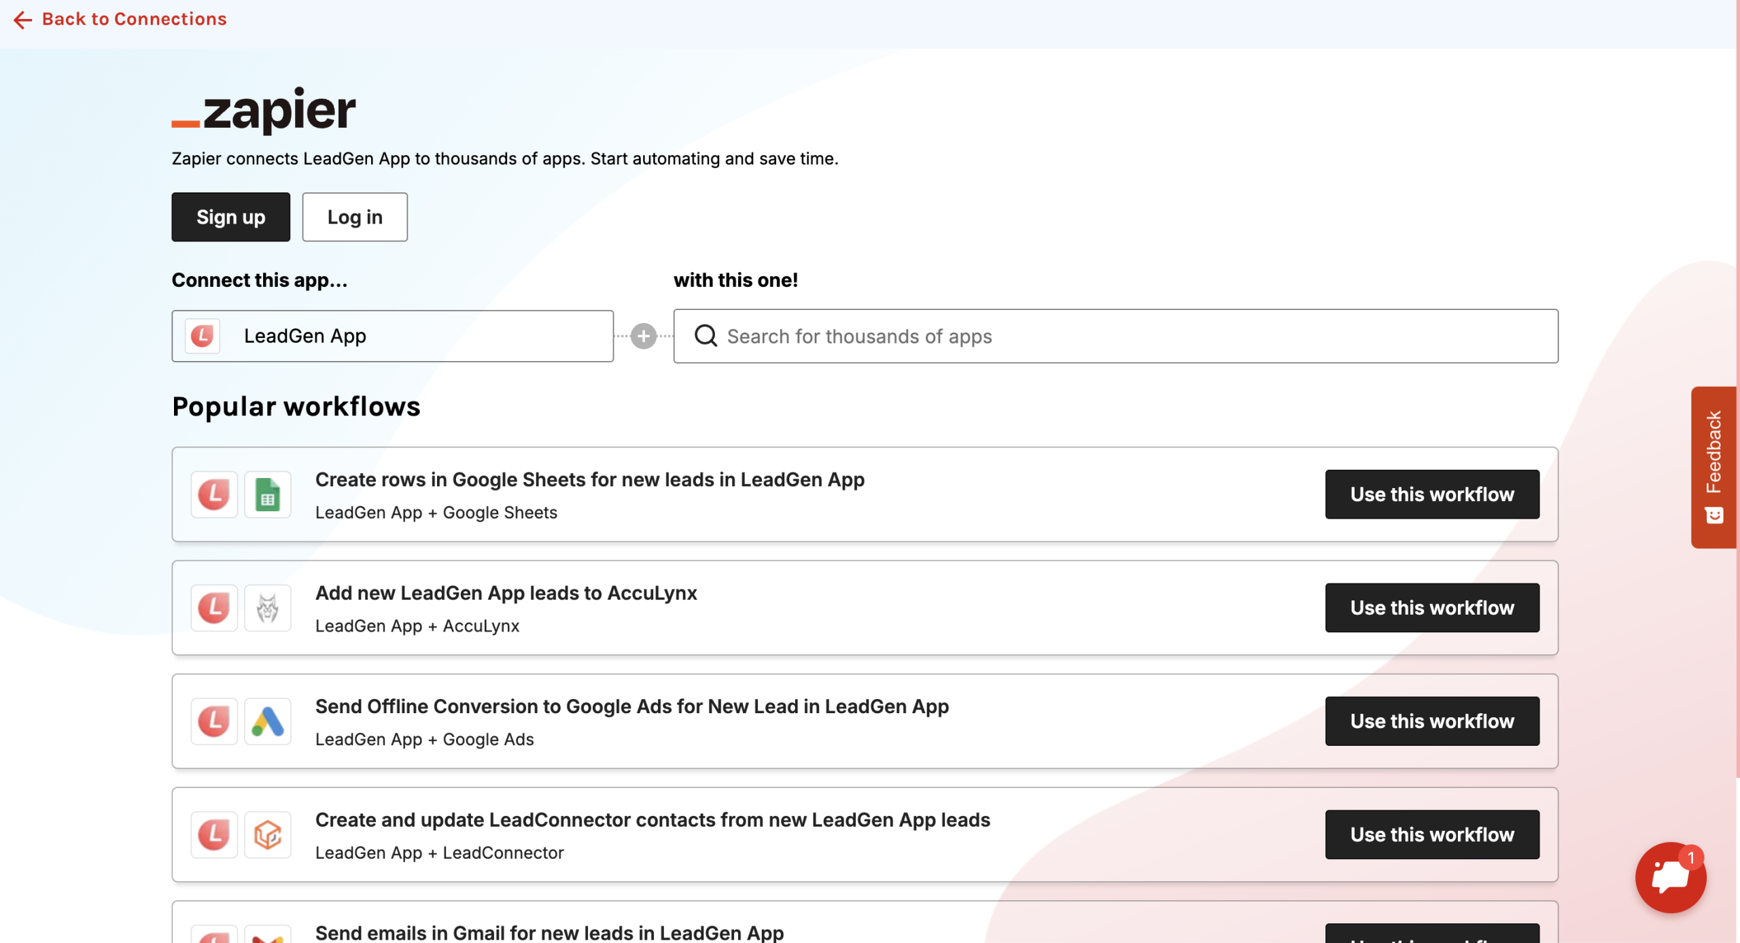The width and height of the screenshot is (1740, 943).
Task: Use the Google Sheets workflow
Action: pos(1431,494)
